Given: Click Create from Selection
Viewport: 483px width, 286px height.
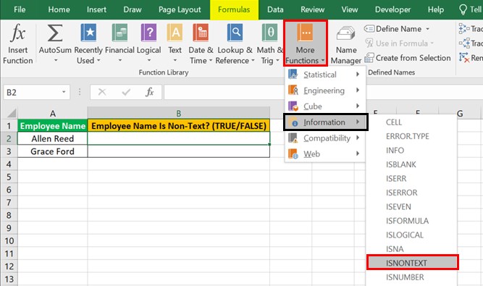Looking at the screenshot, I should (x=408, y=58).
